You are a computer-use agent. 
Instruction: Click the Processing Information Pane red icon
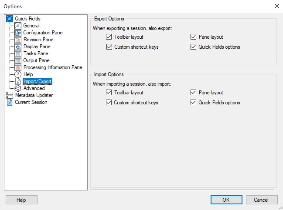pyautogui.click(x=18, y=68)
